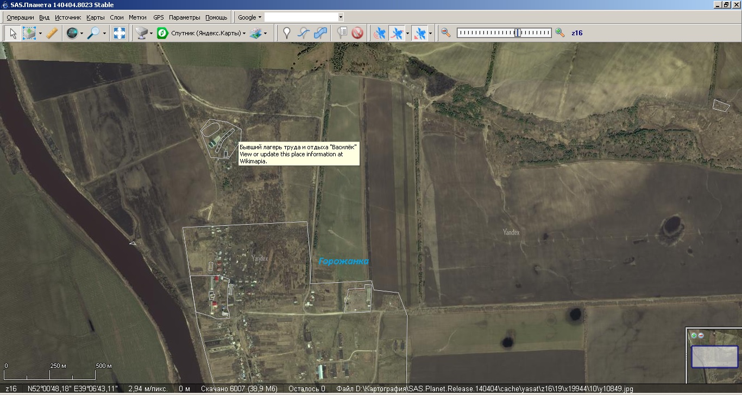Image resolution: width=742 pixels, height=395 pixels.
Task: Click the Горожанка map label
Action: (343, 262)
